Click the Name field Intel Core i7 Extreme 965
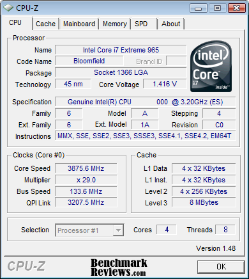 tap(121, 50)
